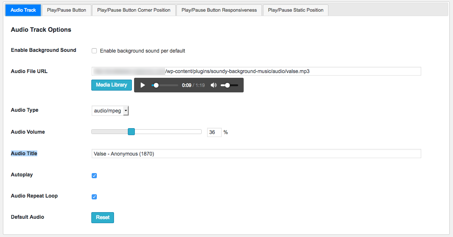Click the Audio Volume slider handle
The height and width of the screenshot is (237, 453).
[132, 132]
